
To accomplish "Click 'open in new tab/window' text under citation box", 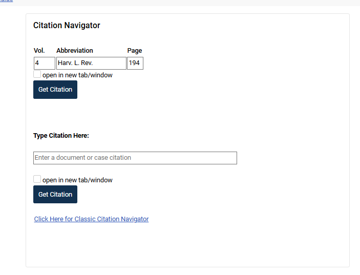I will click(x=77, y=180).
